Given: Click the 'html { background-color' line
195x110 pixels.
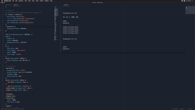Looking at the screenshot, I should pos(19,35).
